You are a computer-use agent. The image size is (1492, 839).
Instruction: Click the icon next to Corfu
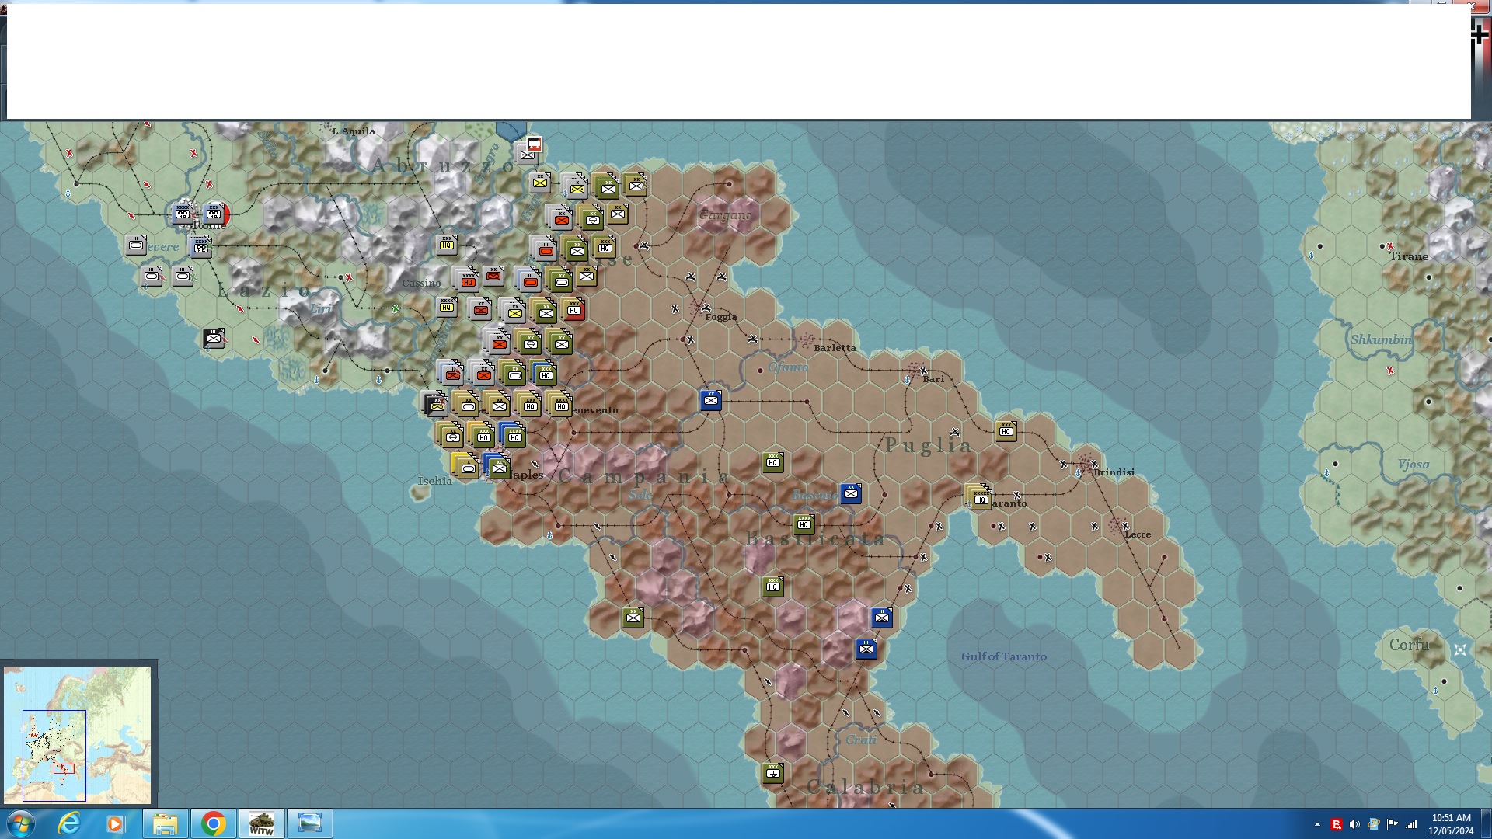1460,650
